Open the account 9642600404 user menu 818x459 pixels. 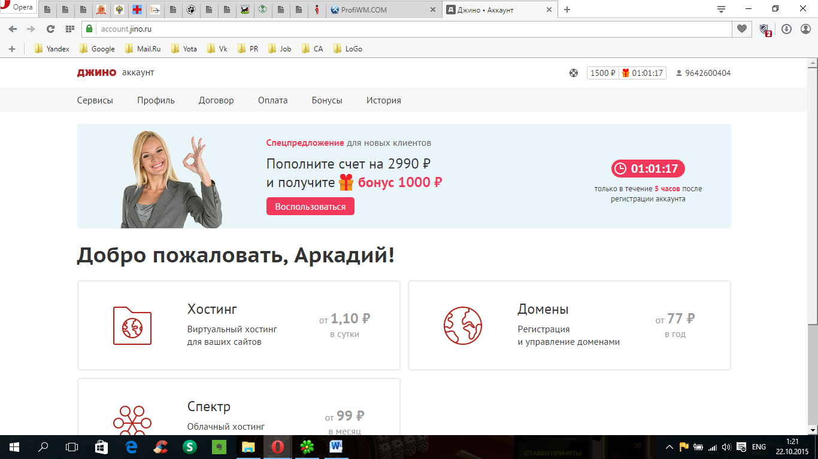pyautogui.click(x=703, y=73)
